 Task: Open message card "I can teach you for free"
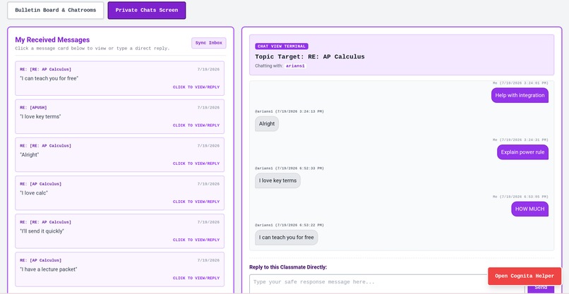pos(120,78)
